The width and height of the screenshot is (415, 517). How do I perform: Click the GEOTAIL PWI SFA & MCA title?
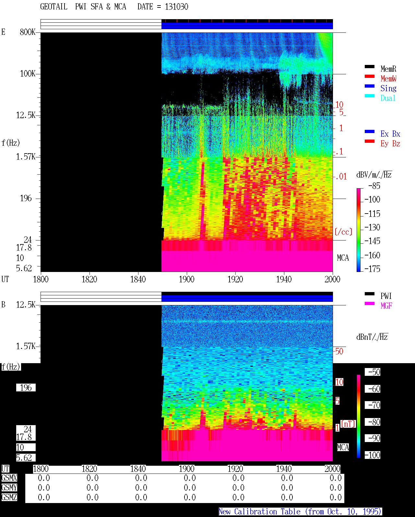83,7
